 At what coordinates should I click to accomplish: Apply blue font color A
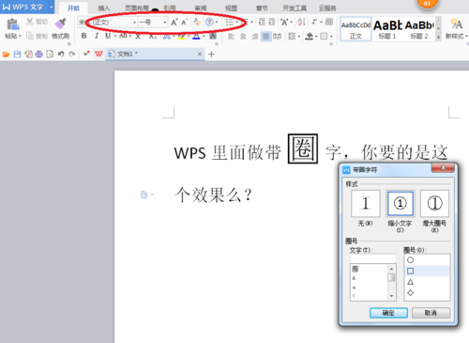[196, 37]
